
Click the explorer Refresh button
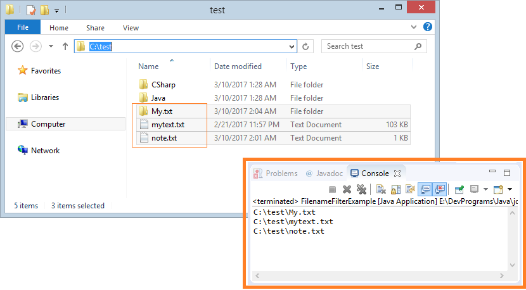coord(306,46)
